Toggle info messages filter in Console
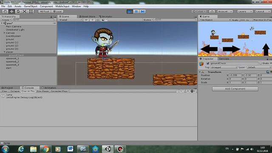Viewport: 272px width, 153px height. point(179,91)
